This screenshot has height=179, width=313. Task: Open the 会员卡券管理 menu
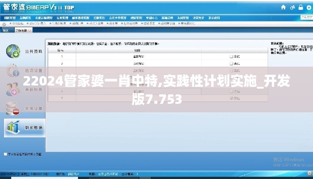118,18
